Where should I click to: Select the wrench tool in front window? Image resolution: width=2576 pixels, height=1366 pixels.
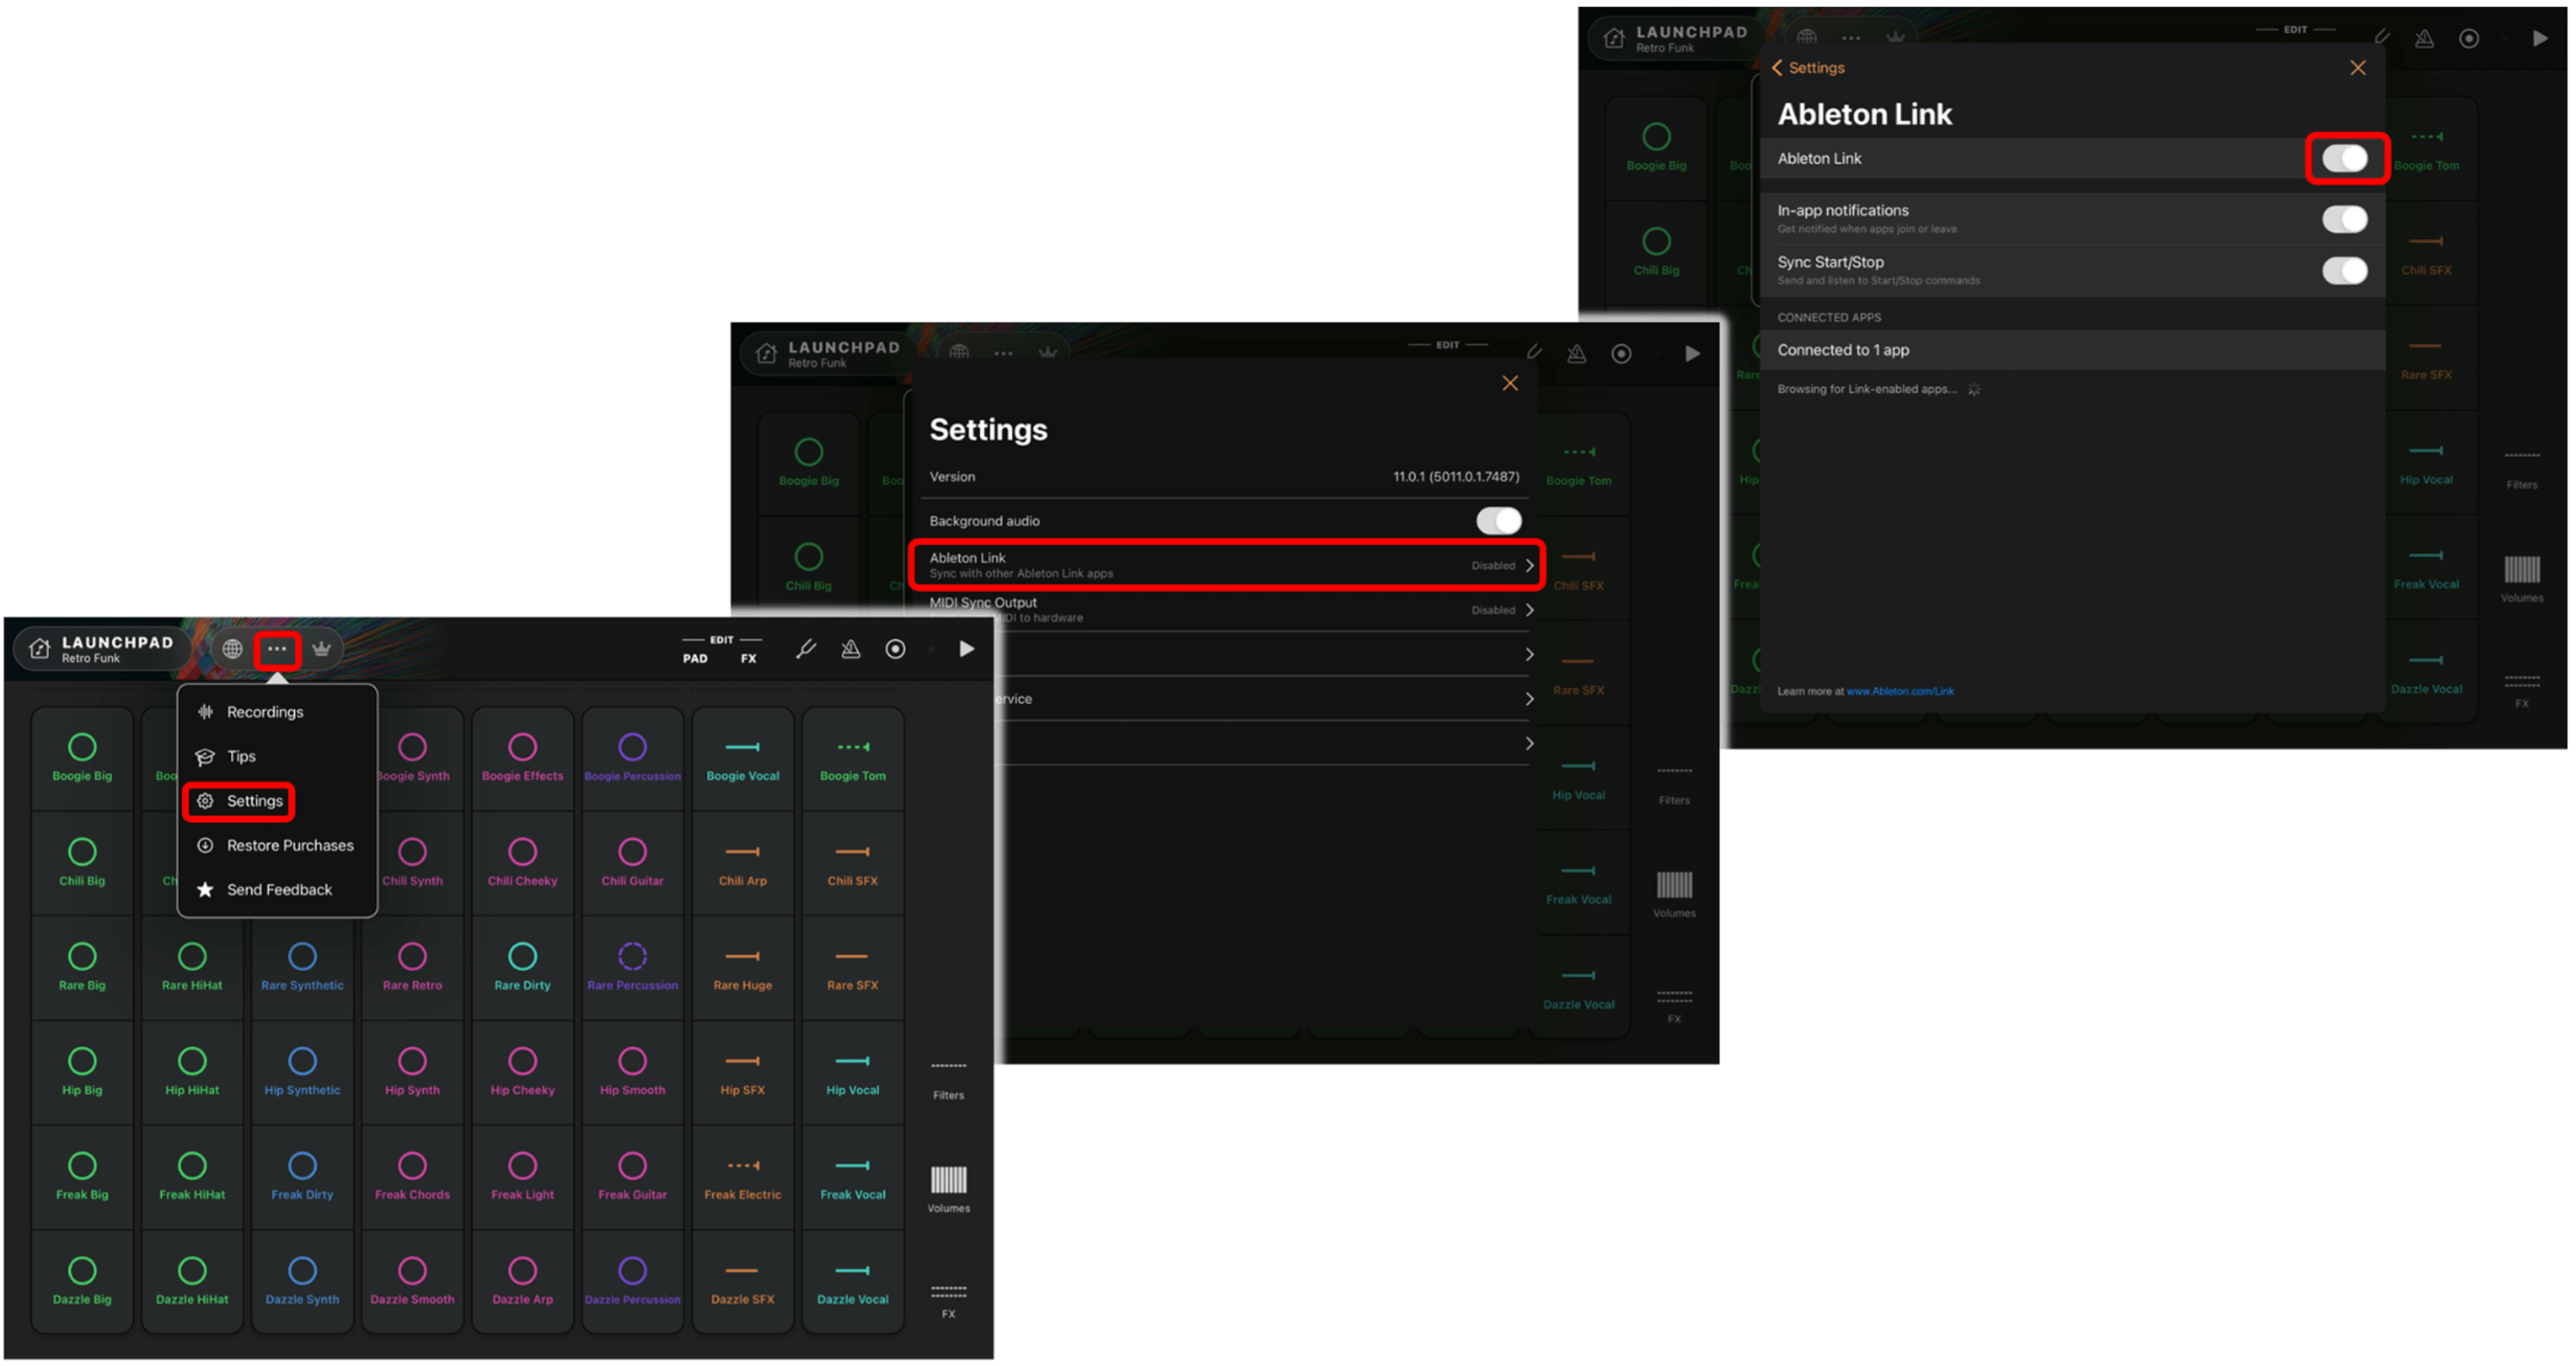coord(806,650)
